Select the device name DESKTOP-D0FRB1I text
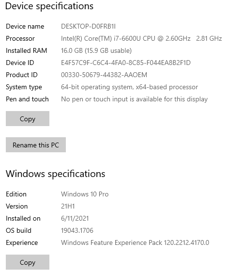Viewport: 229px width, 274px height. click(88, 26)
